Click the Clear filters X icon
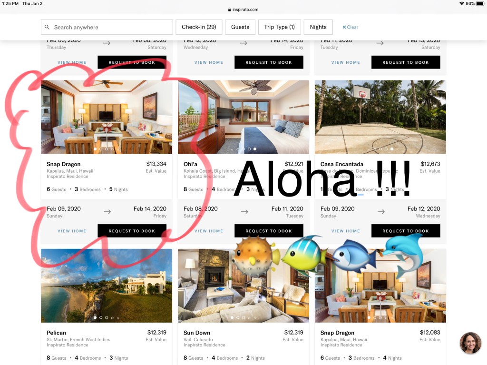Screen dimensions: 487x365 tap(344, 27)
